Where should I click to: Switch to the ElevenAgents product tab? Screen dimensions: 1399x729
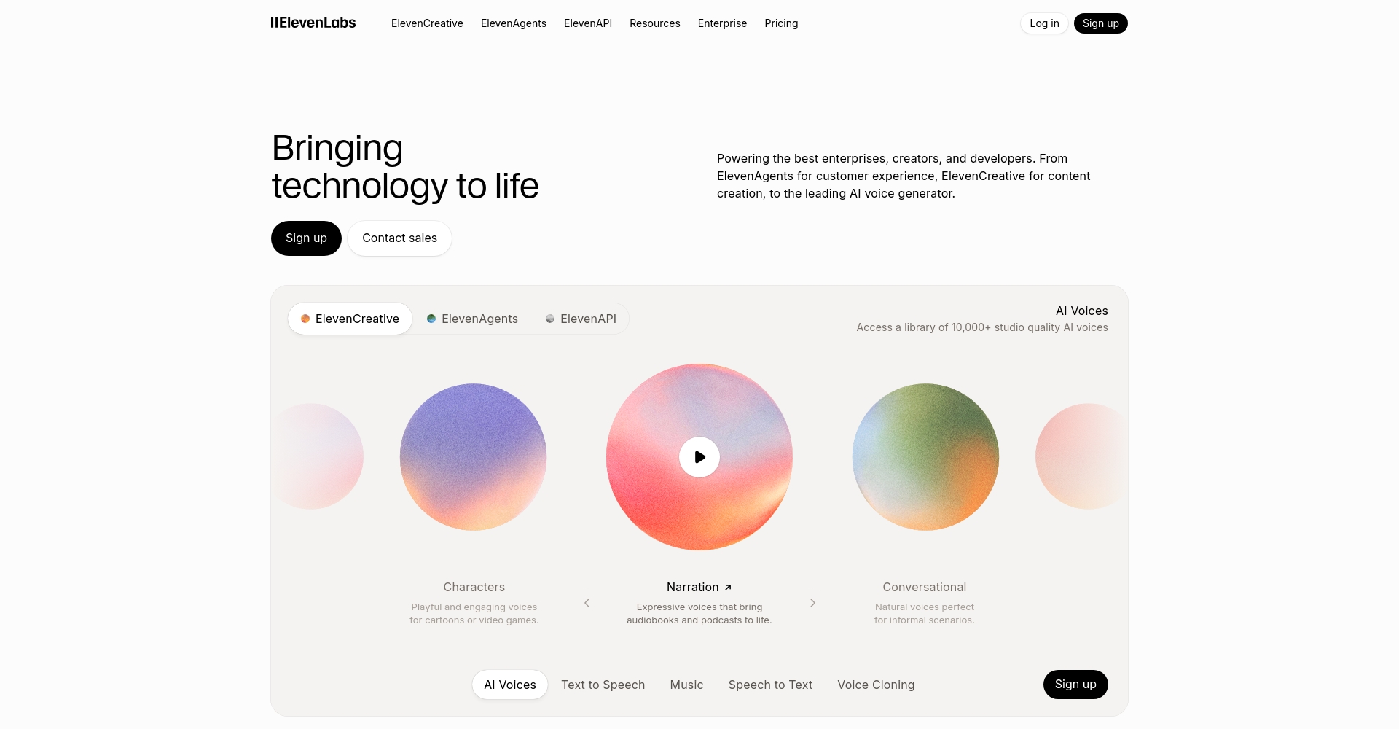[x=472, y=319]
